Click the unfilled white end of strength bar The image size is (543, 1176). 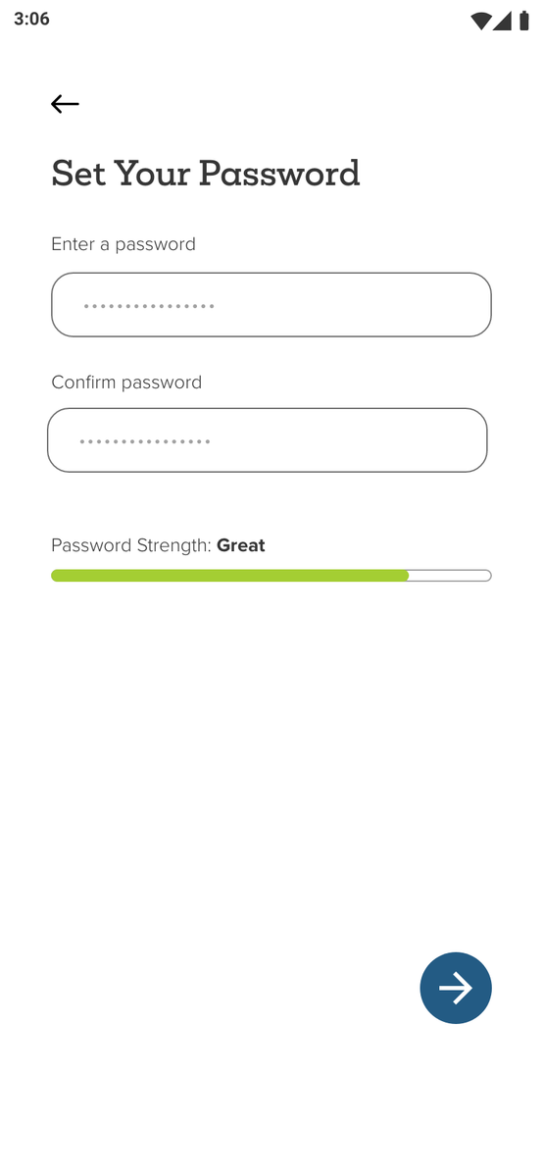pos(450,576)
